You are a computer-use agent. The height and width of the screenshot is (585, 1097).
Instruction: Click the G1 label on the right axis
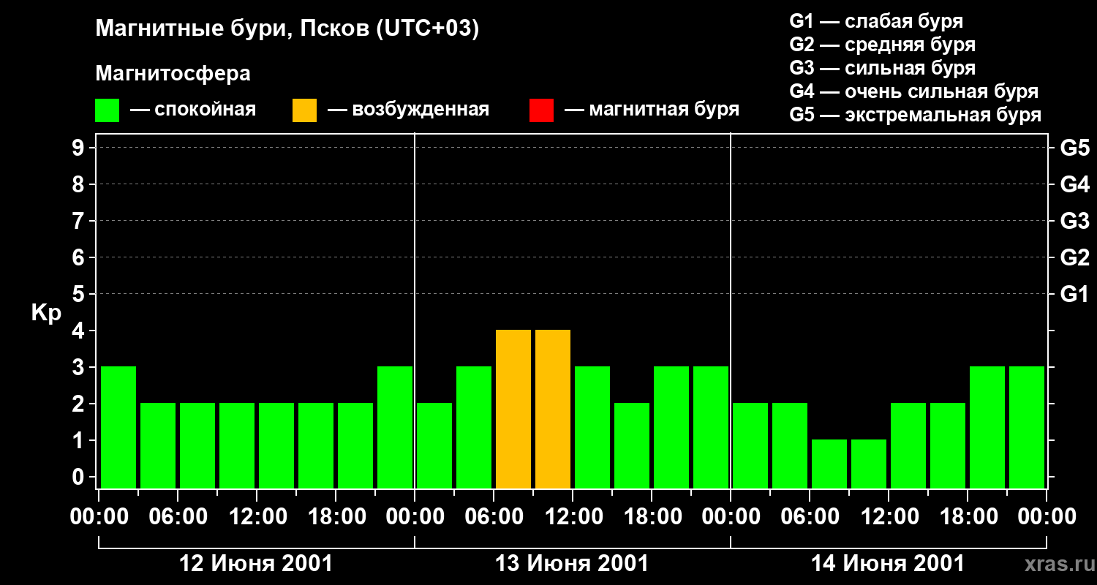(1074, 294)
